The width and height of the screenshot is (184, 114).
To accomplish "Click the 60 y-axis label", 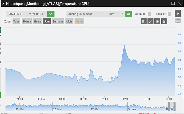I will pyautogui.click(x=179, y=34).
